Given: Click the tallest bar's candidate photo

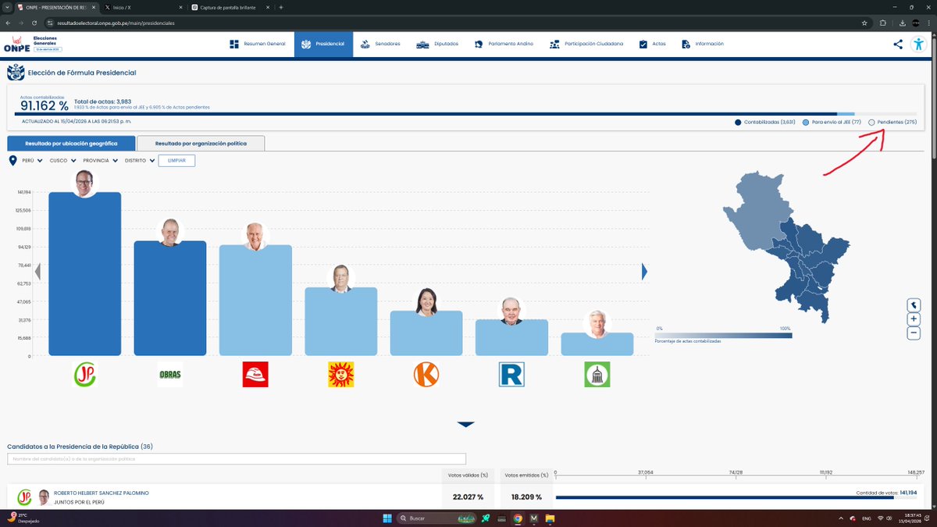Looking at the screenshot, I should (x=84, y=183).
